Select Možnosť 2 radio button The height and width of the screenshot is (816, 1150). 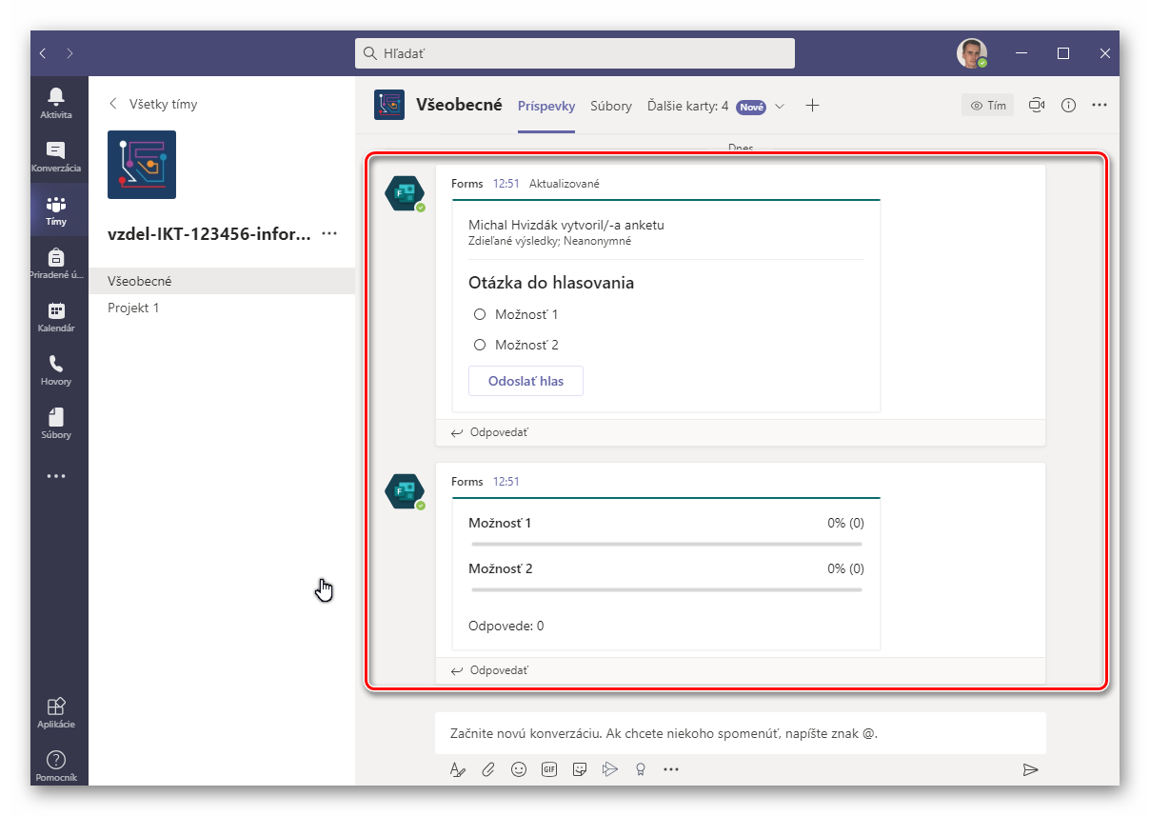[480, 345]
